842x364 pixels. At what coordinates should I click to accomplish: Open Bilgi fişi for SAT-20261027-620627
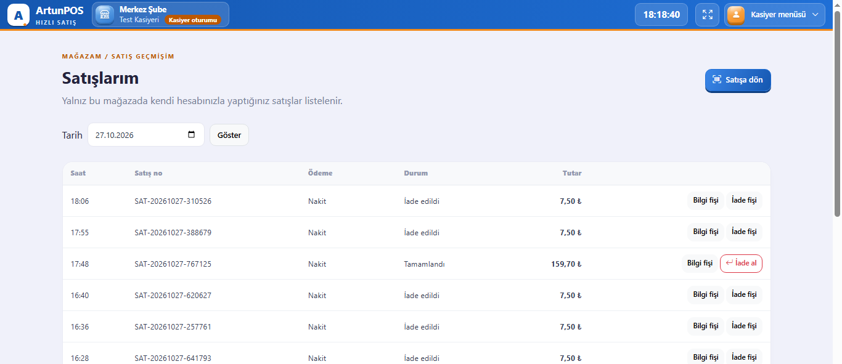(x=706, y=295)
